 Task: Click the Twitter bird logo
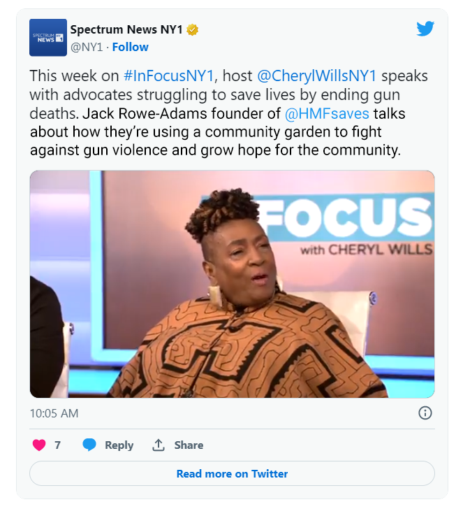click(x=425, y=29)
